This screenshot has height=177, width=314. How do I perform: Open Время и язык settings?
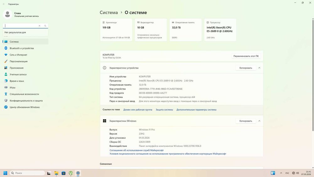click(25, 81)
